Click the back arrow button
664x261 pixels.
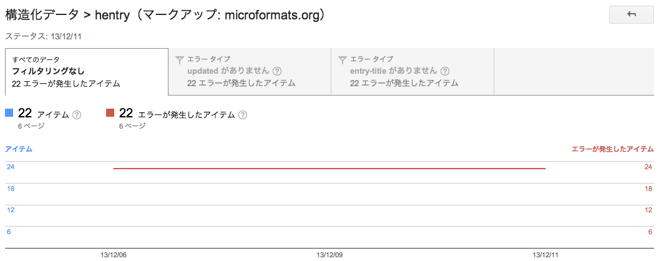coord(632,15)
